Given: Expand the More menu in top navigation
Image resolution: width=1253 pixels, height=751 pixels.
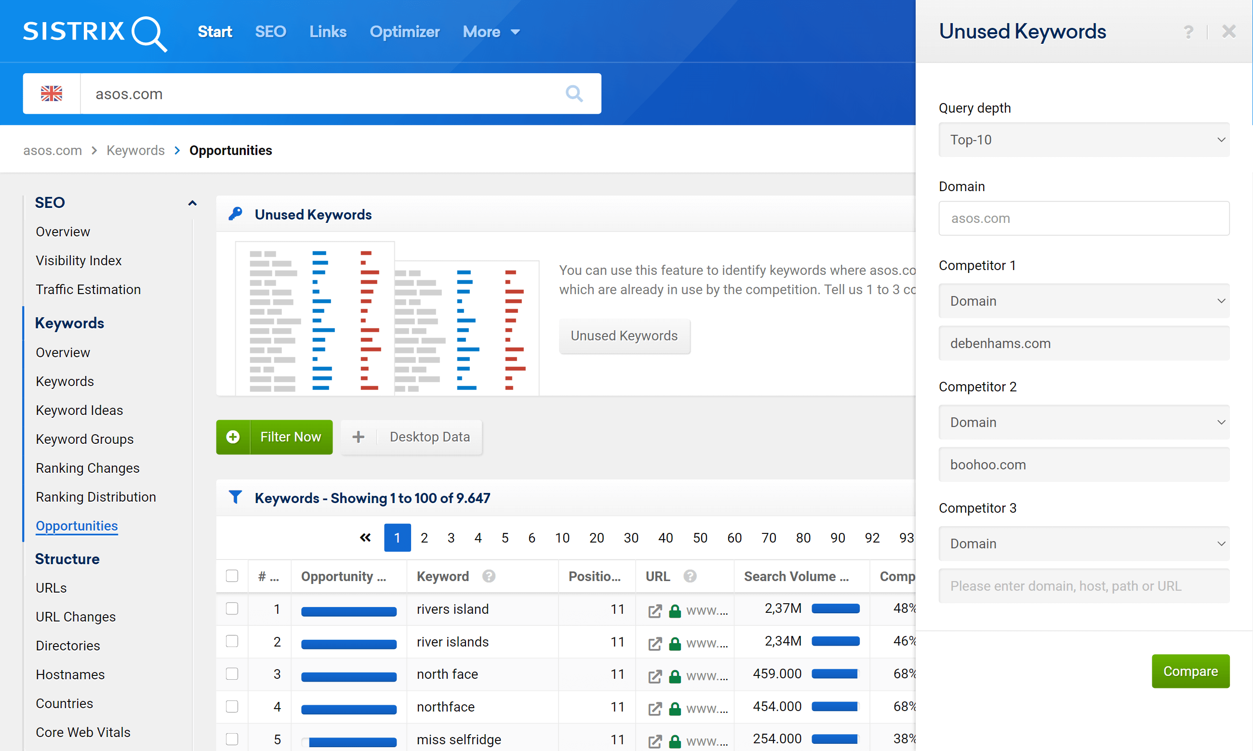Looking at the screenshot, I should [491, 32].
